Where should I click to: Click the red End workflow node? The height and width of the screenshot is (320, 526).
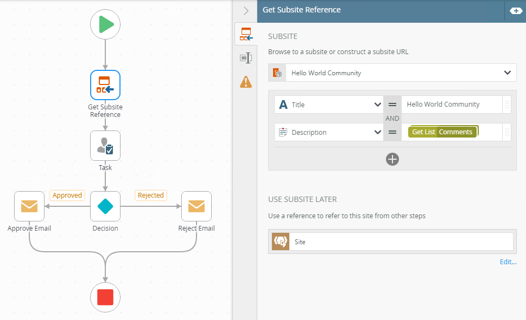click(x=105, y=297)
